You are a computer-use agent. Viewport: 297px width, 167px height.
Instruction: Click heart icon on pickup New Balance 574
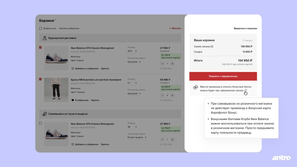click(x=73, y=144)
